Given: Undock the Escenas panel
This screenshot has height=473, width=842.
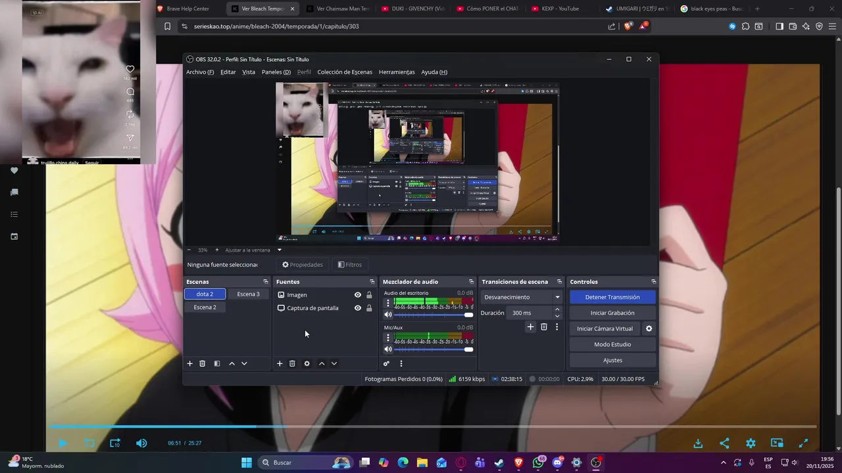Looking at the screenshot, I should (x=266, y=282).
